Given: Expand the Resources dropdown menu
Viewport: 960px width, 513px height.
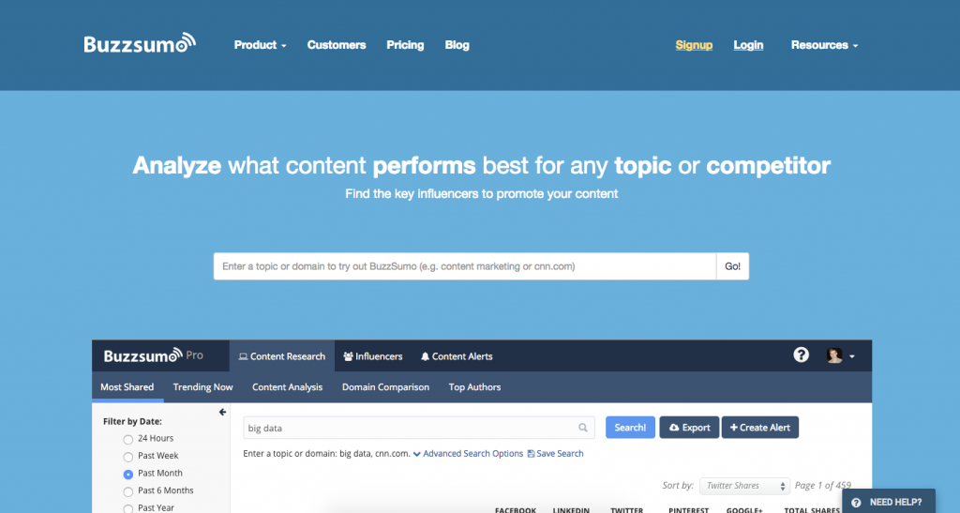Looking at the screenshot, I should (x=824, y=45).
